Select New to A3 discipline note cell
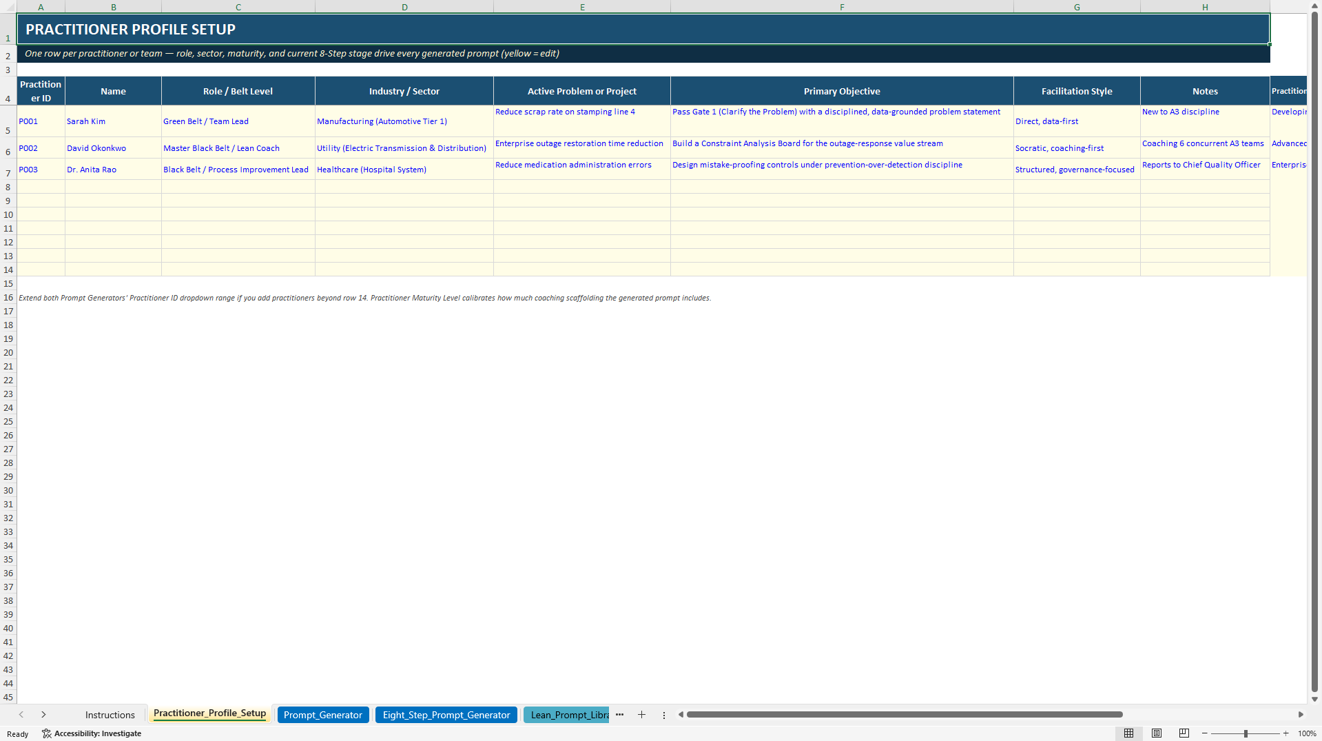The height and width of the screenshot is (741, 1322). [1205, 121]
